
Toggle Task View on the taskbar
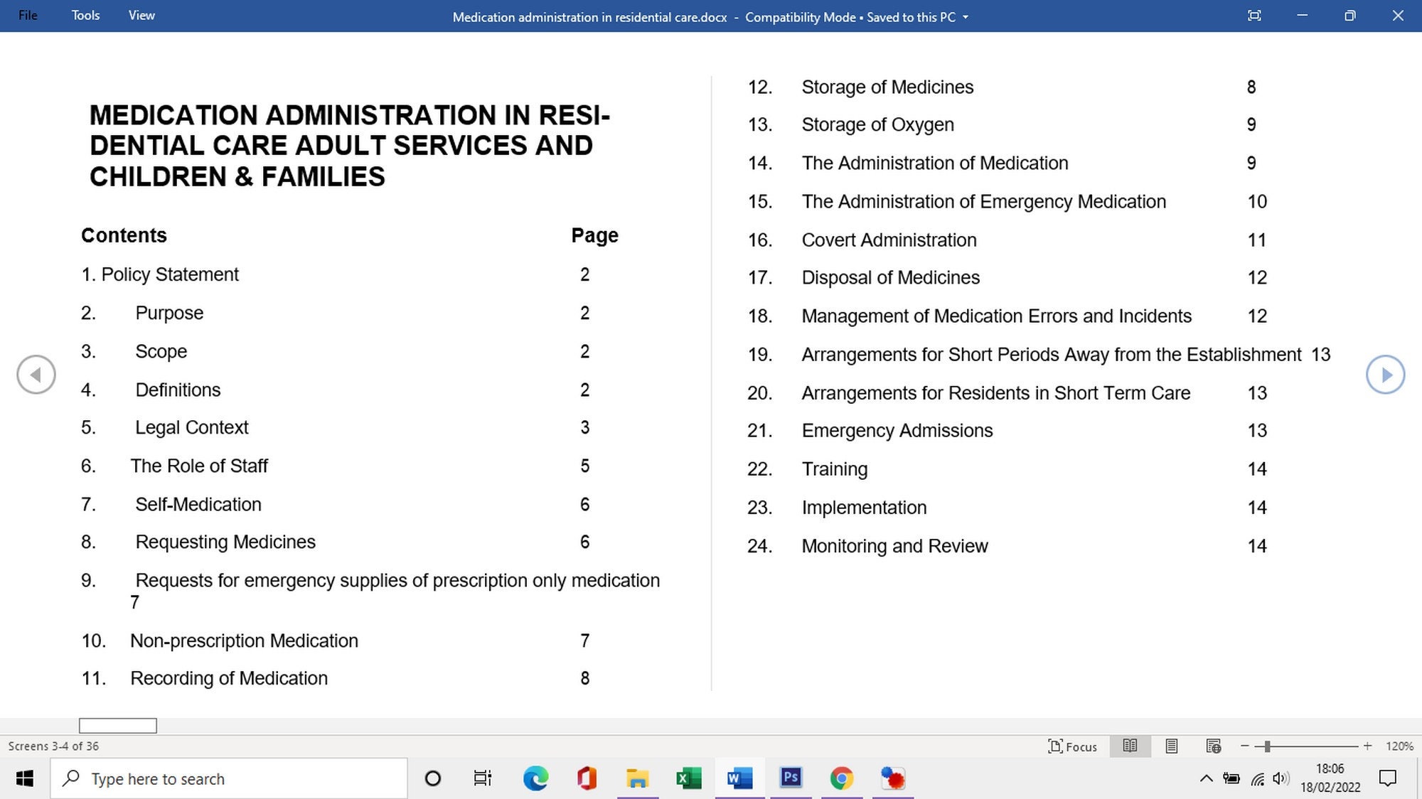click(x=483, y=778)
